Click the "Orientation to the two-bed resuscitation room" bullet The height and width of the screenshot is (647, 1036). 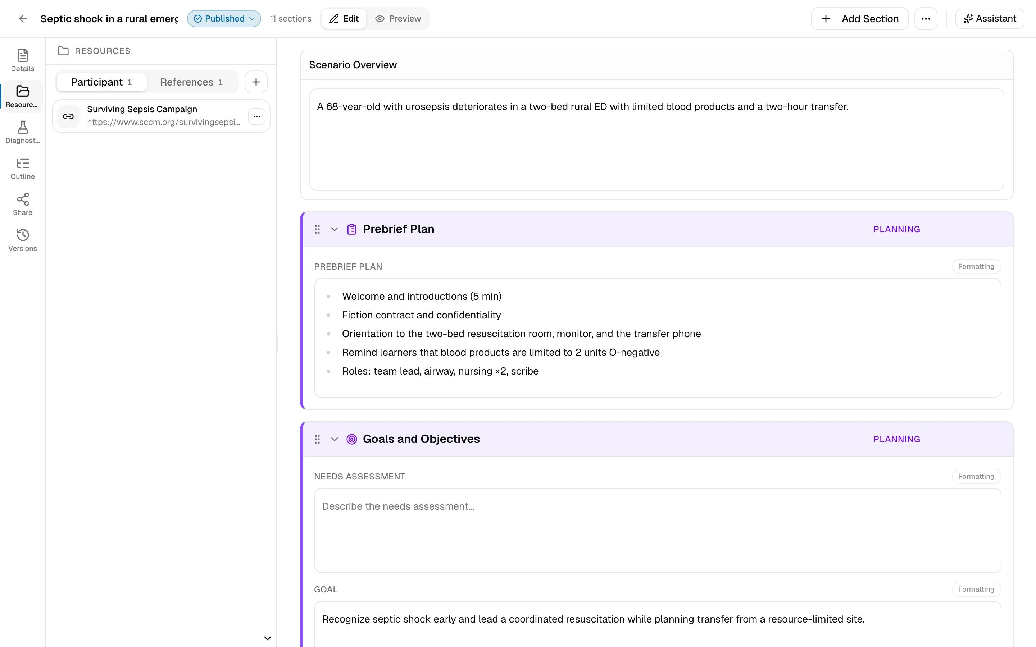tap(522, 334)
